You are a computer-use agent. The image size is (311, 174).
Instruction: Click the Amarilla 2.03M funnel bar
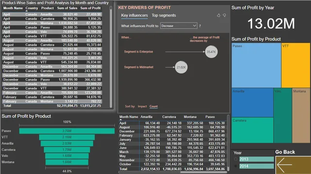point(67,144)
